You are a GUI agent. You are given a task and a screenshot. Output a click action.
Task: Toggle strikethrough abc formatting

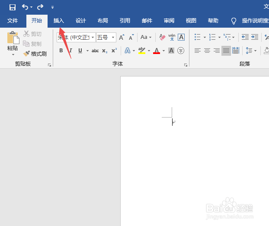[x=95, y=51]
